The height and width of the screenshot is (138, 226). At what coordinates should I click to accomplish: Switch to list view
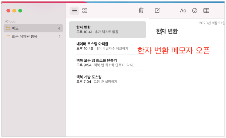(x=75, y=11)
